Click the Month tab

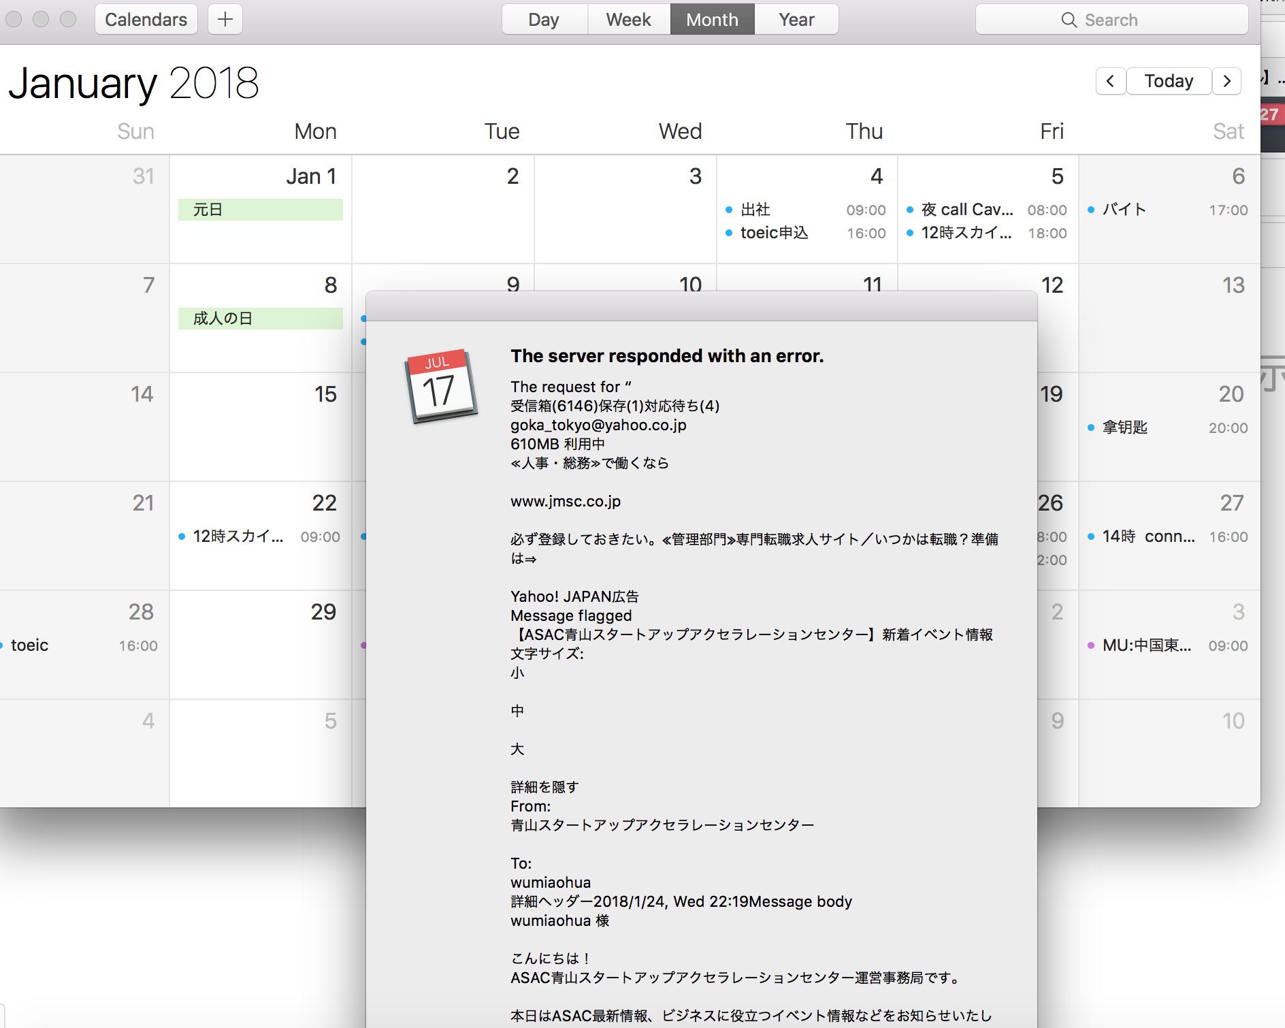712,19
